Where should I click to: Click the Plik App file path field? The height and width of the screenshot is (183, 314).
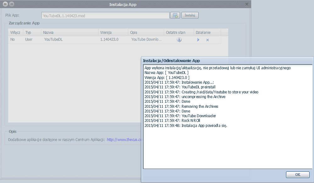(x=106, y=16)
